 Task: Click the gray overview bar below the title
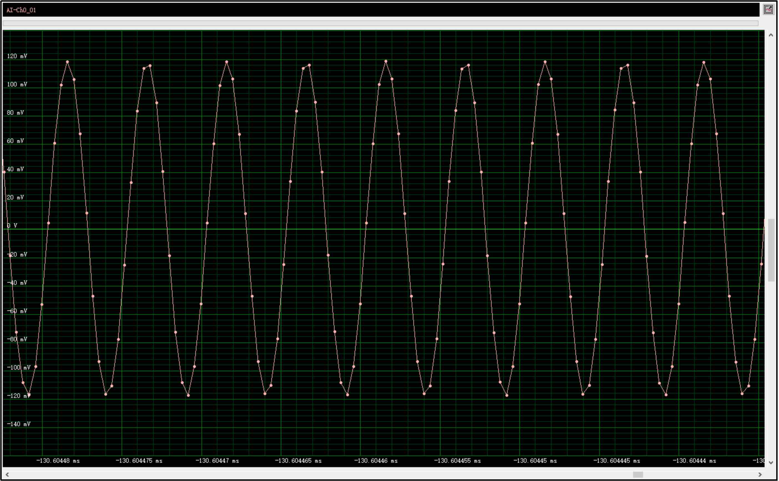coord(381,23)
